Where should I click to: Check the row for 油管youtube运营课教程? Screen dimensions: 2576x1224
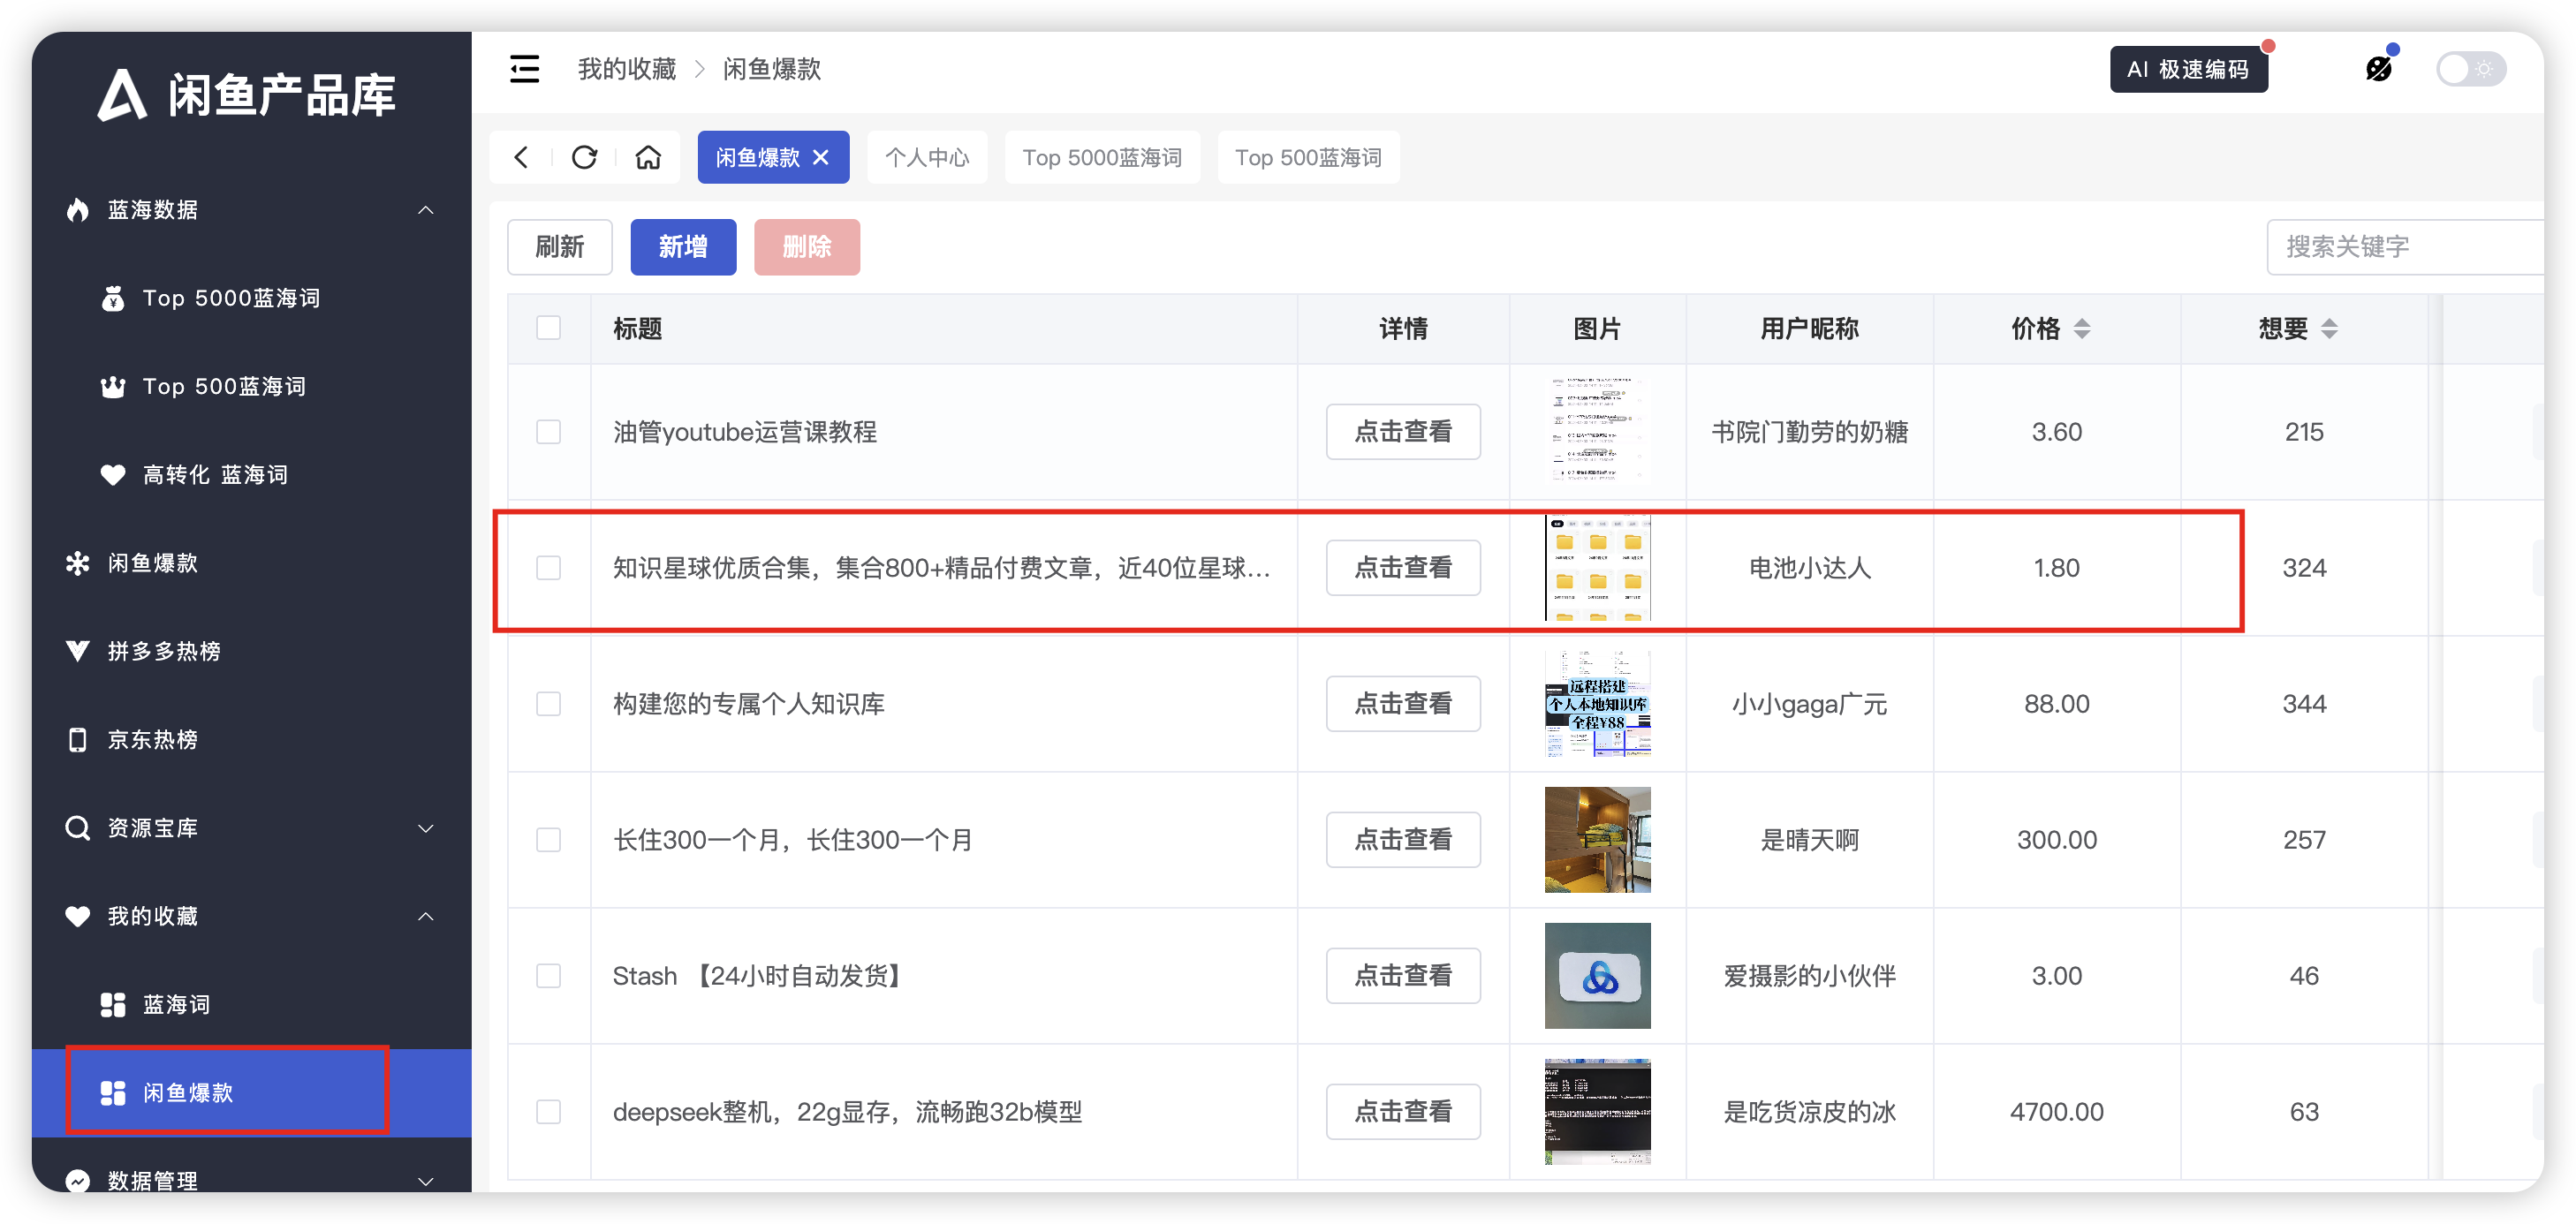548,432
